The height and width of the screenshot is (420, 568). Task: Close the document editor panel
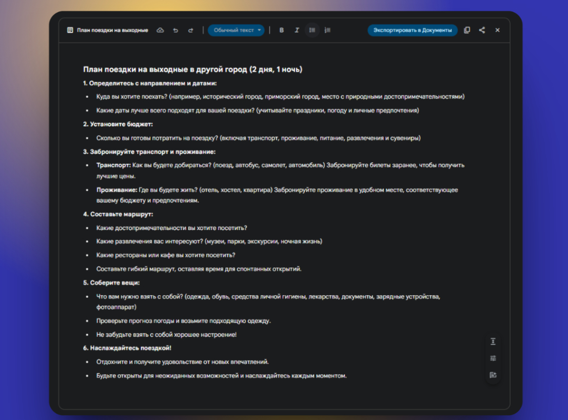[x=497, y=30]
